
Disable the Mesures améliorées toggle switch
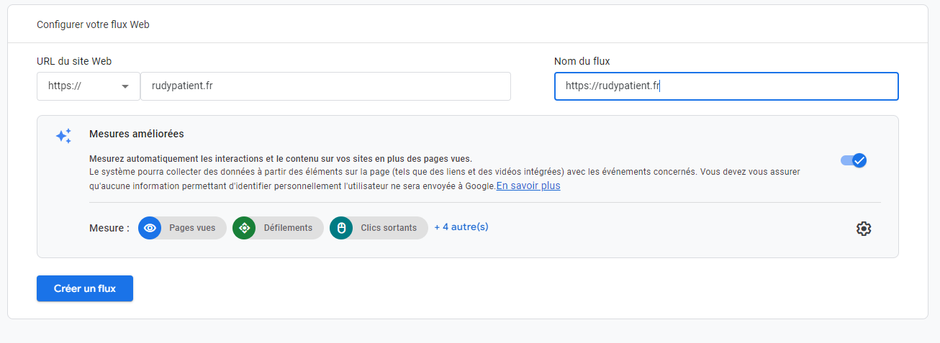(854, 160)
